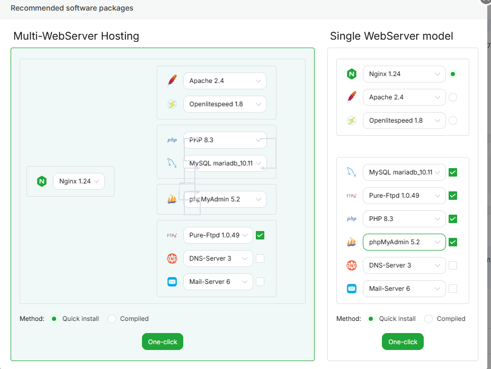Uncheck Pure-Ftpd checkbox in Multi-WebServer Hosting
The height and width of the screenshot is (369, 491).
tap(260, 235)
